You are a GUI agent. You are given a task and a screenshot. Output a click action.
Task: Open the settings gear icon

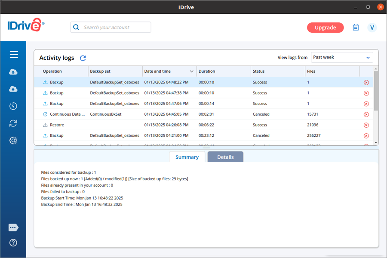point(13,141)
